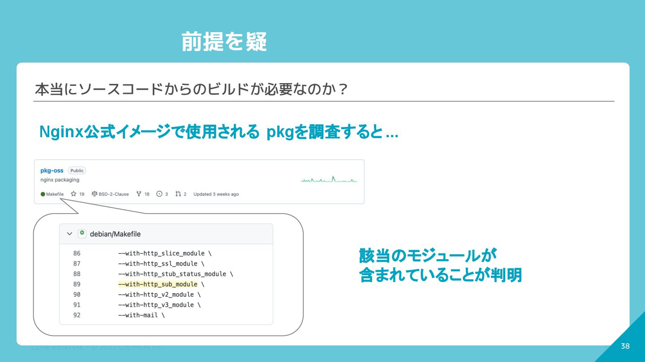Screen dimensions: 645x362
Task: Click the --with-http_v3_module line
Action: coord(159,305)
